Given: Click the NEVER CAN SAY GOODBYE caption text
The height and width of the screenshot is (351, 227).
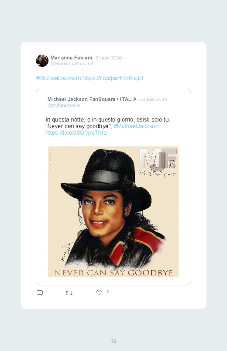Looking at the screenshot, I should tap(113, 273).
